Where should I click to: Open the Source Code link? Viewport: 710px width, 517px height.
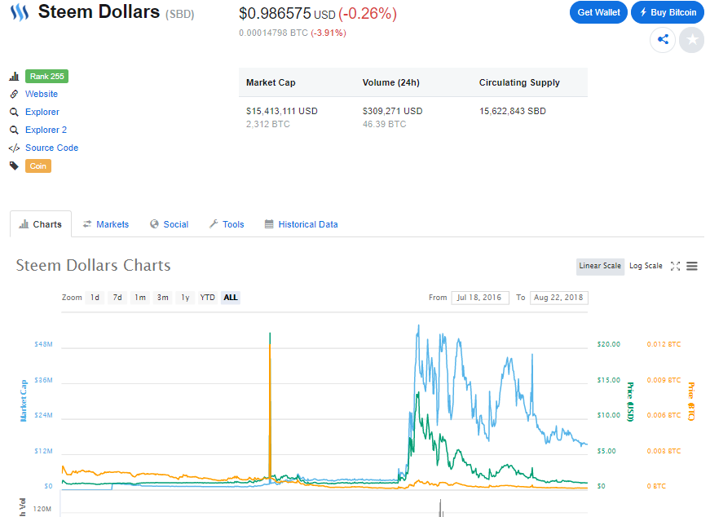[51, 148]
